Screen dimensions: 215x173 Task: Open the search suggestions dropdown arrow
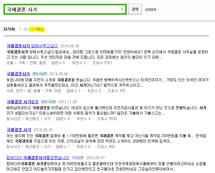click(x=122, y=9)
